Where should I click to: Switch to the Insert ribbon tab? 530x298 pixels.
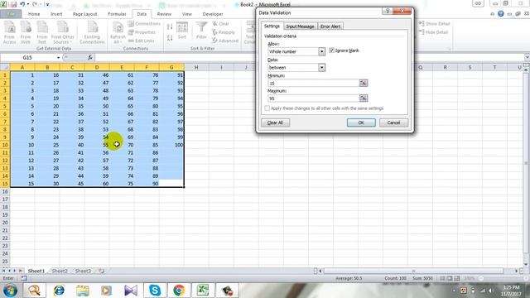pyautogui.click(x=56, y=14)
